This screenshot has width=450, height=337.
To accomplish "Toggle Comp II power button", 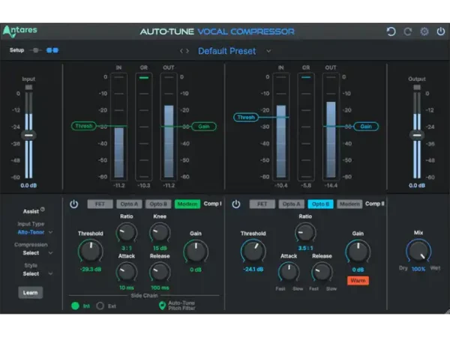I will (x=236, y=204).
